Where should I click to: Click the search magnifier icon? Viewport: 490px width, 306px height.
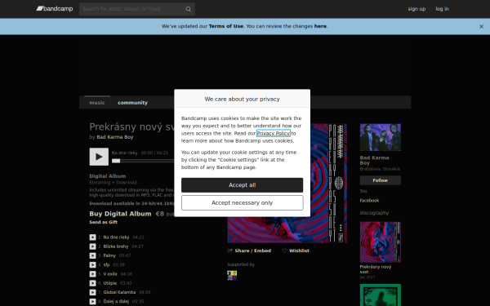click(188, 9)
